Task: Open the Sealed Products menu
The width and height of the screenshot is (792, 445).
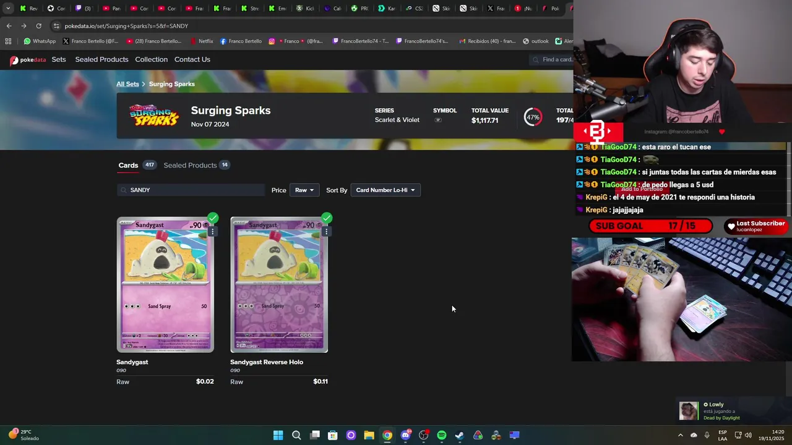Action: (x=101, y=59)
